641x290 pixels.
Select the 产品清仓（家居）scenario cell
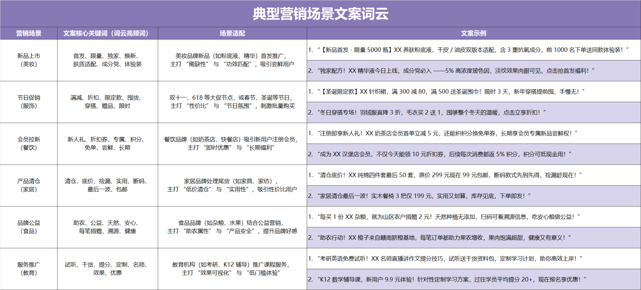pos(29,185)
